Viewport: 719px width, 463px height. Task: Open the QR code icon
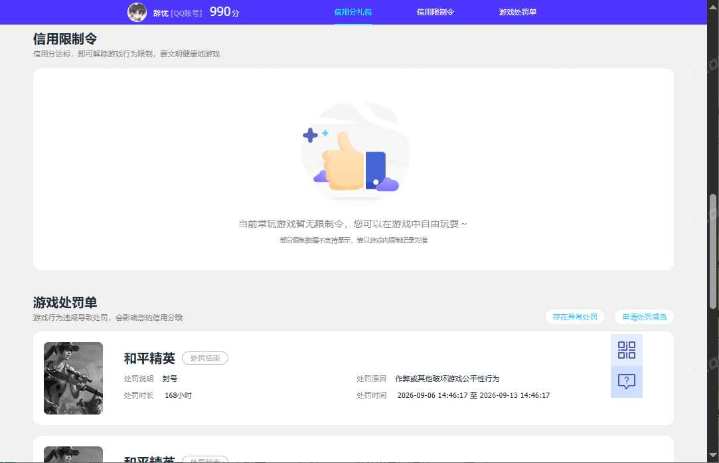626,350
